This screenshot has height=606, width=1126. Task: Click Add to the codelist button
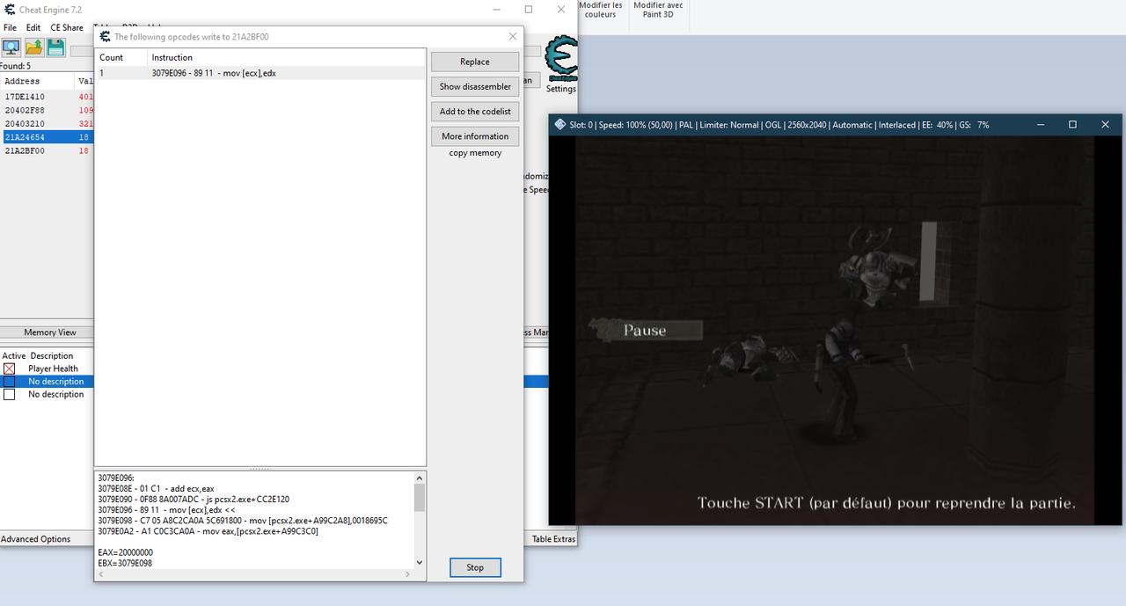click(x=475, y=112)
